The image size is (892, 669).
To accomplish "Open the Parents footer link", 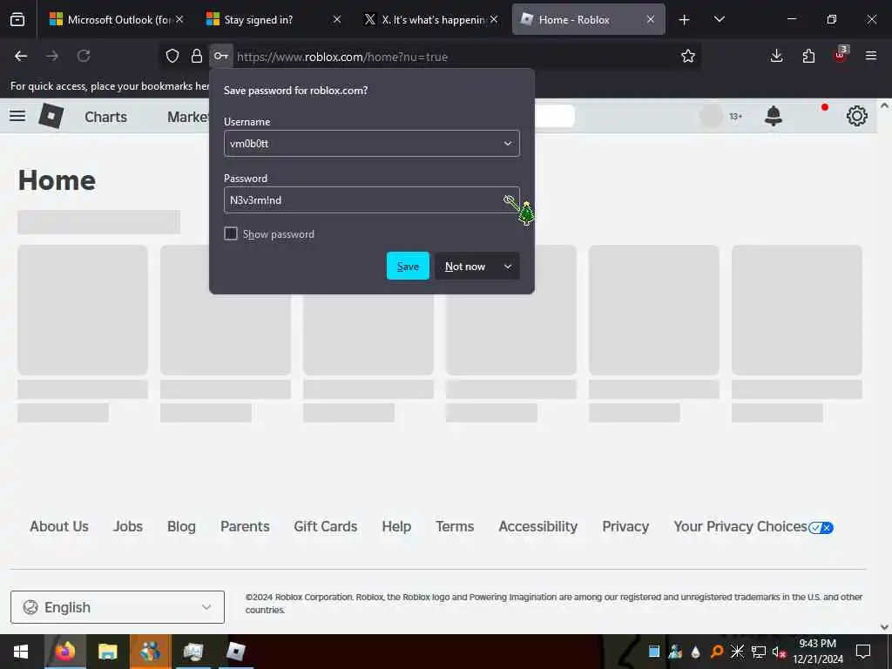I will pos(245,527).
